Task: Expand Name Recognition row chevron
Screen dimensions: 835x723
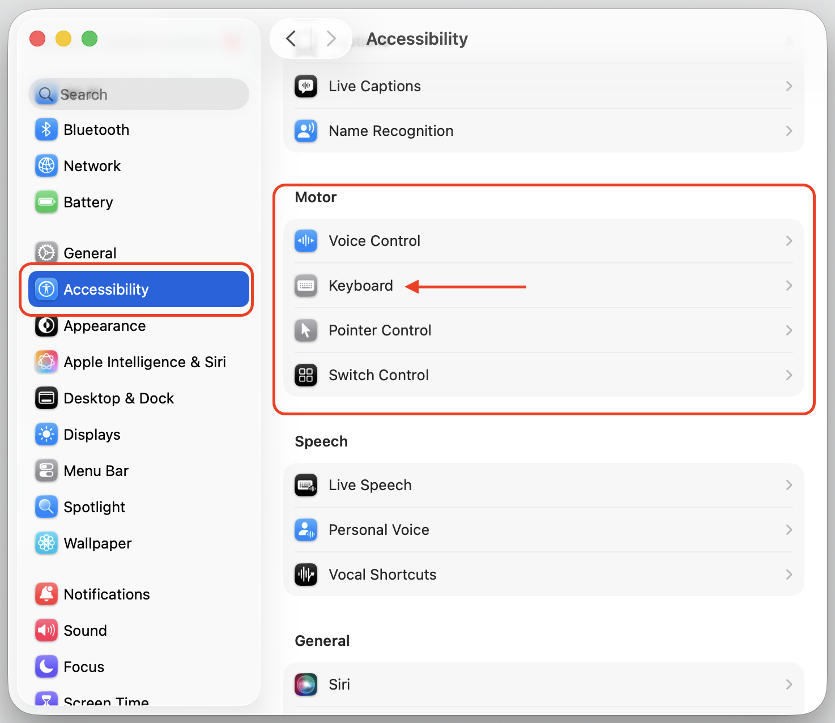Action: [x=789, y=131]
